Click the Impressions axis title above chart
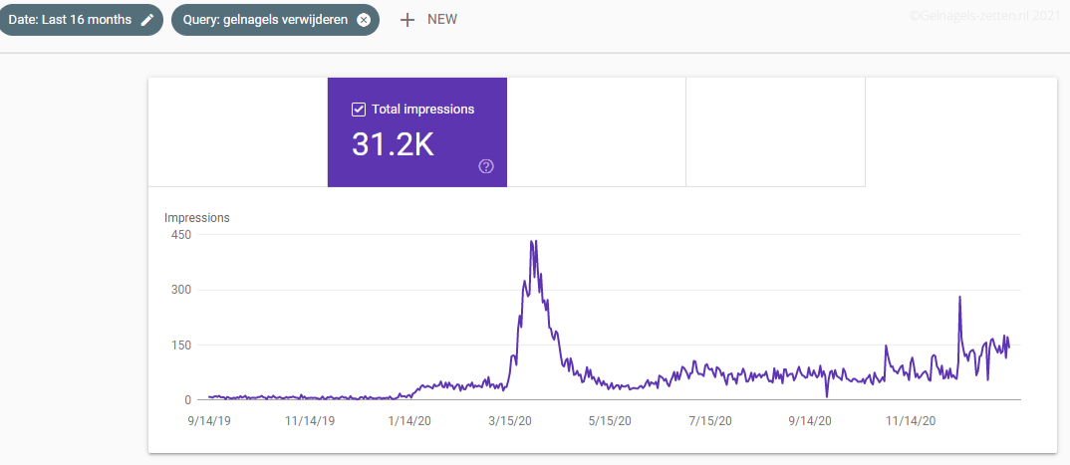Screen dimensions: 1070x465 click(x=196, y=217)
